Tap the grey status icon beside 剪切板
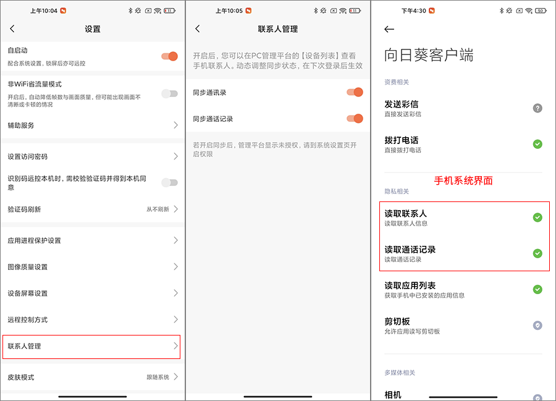Screen dimensions: 556x401 coord(537,325)
